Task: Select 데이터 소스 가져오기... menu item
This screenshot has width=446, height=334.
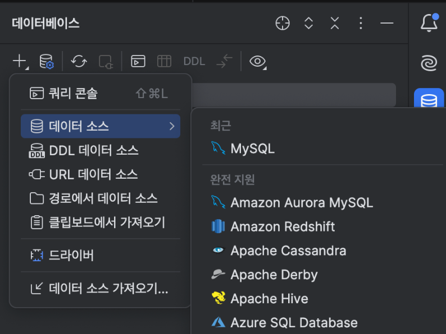Action: pos(101,288)
